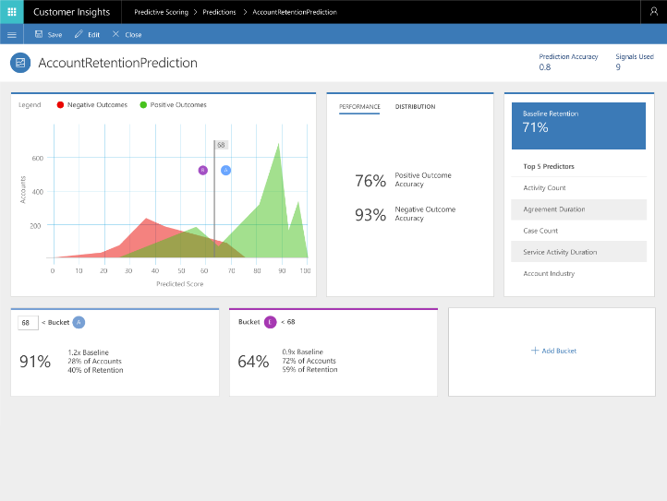Screen dimensions: 667x501
Task: Select the purple B marker on chart
Action: pyautogui.click(x=202, y=170)
